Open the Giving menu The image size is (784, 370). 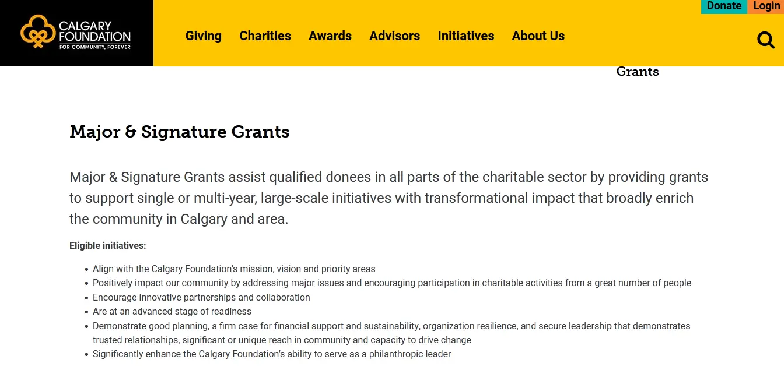coord(203,36)
